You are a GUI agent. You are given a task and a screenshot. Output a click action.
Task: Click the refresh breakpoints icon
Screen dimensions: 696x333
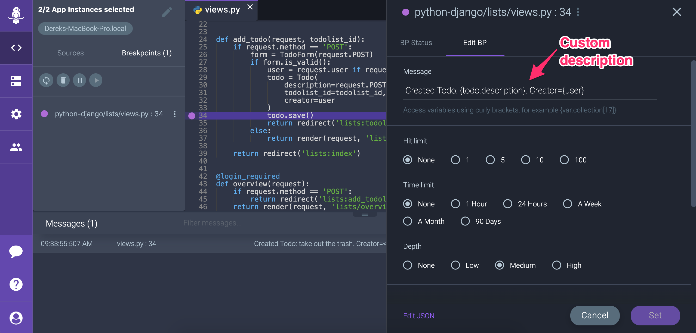[x=46, y=80]
